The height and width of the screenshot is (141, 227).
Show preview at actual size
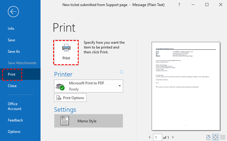tap(209, 137)
